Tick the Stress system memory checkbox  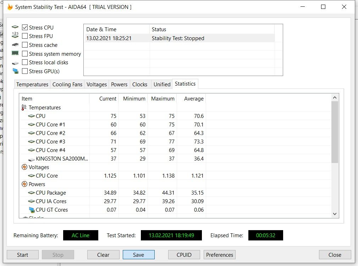tap(24, 54)
